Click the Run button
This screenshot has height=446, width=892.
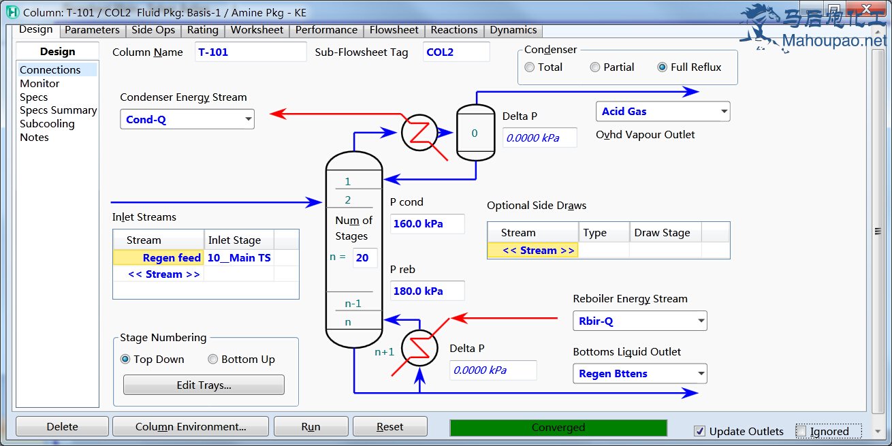tap(310, 427)
